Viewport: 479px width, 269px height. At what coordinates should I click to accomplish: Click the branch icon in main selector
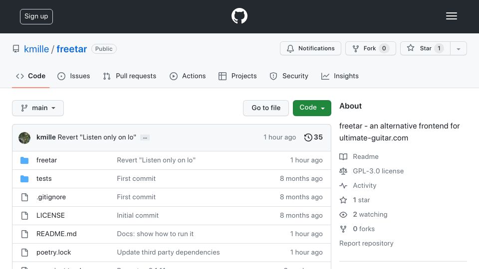tap(24, 108)
